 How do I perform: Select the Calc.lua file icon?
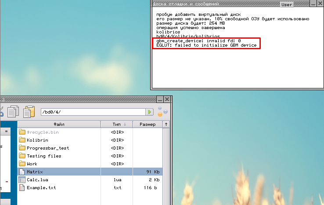coord(22,179)
